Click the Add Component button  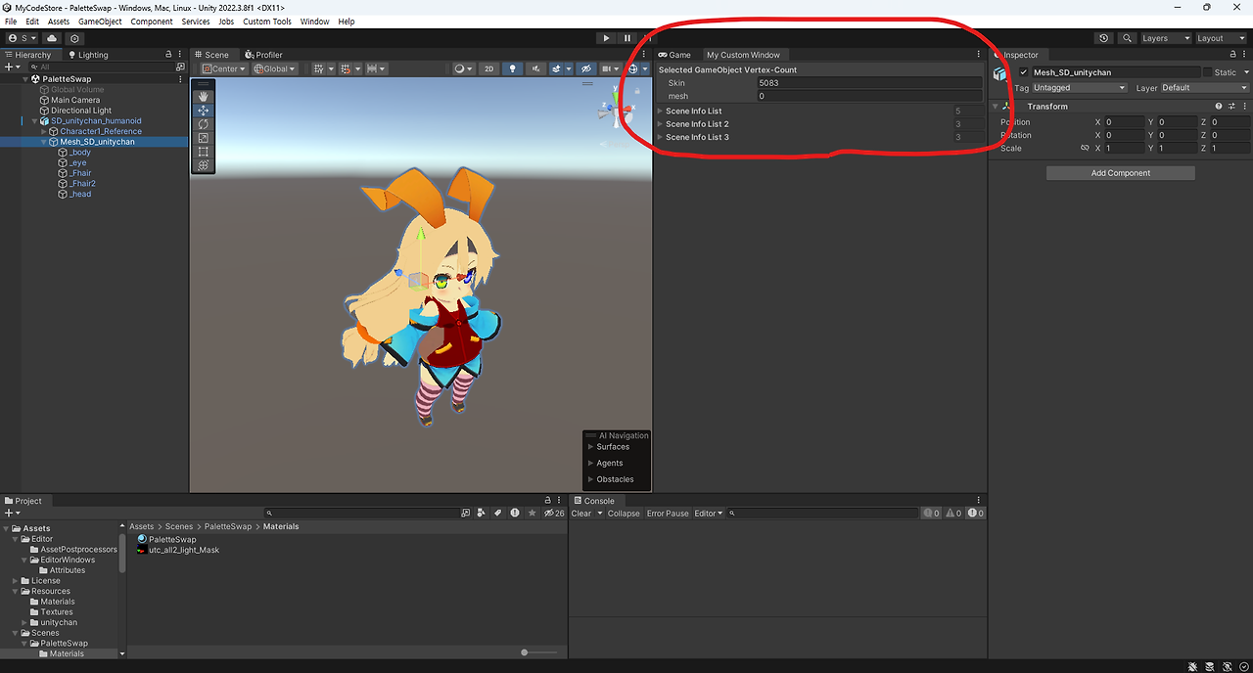coord(1121,173)
